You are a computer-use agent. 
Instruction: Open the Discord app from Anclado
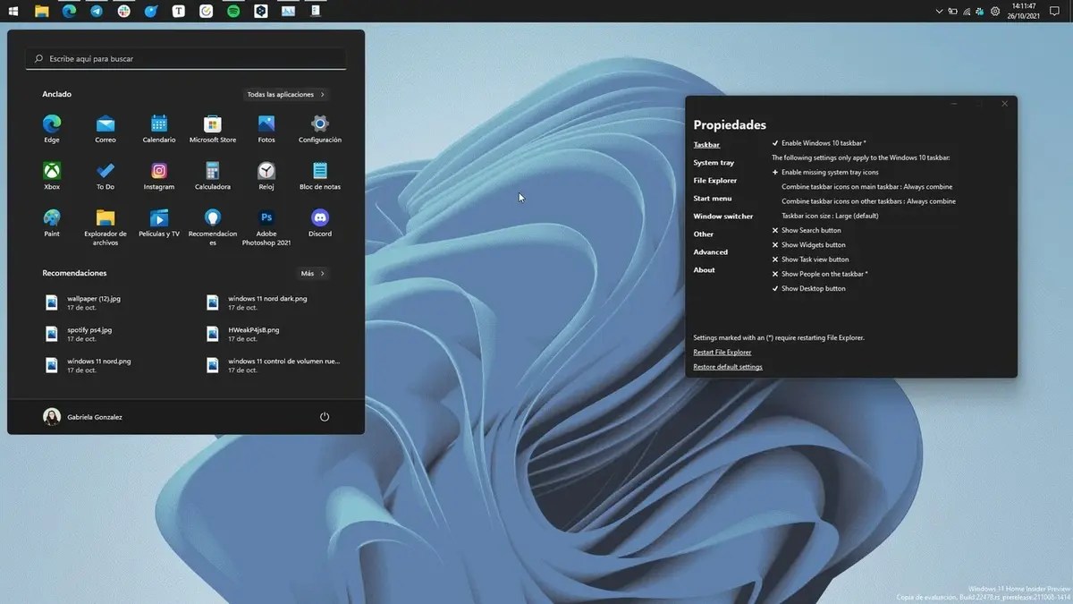click(319, 219)
